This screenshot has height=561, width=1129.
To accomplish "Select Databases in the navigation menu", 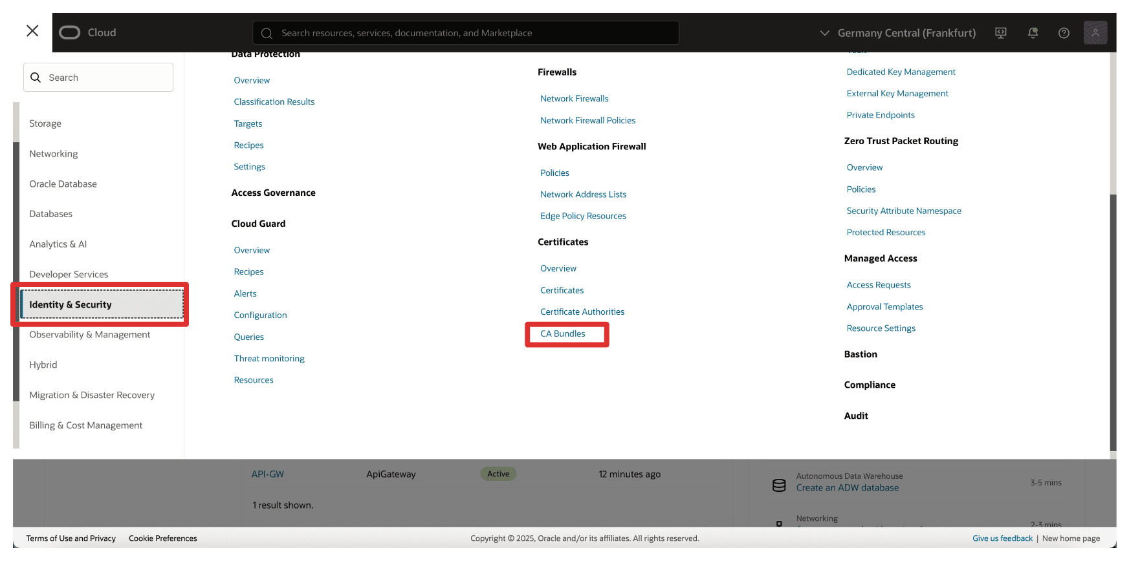I will point(51,214).
